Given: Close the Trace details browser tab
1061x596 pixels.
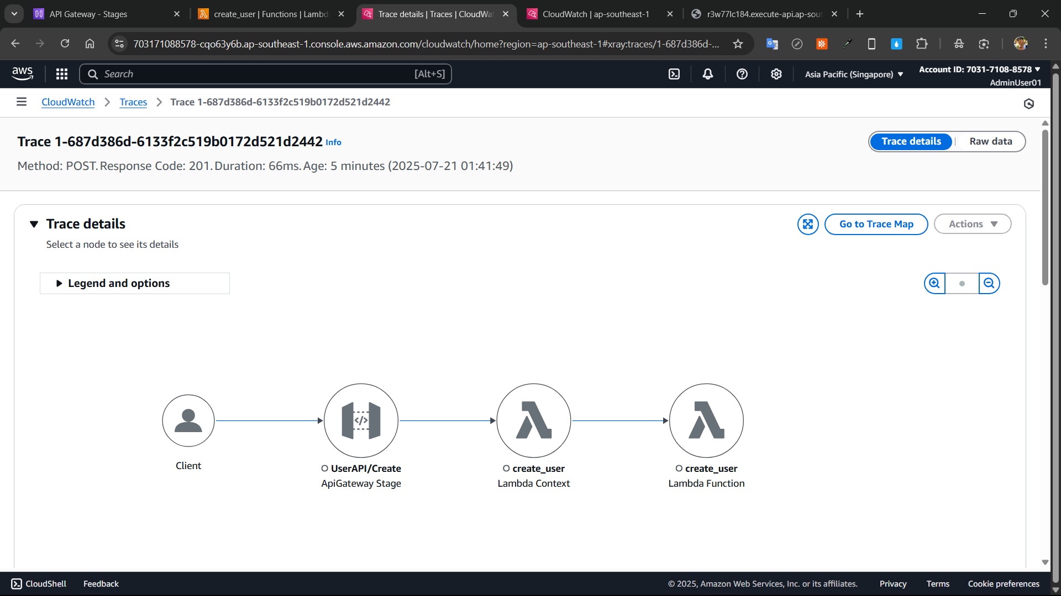Looking at the screenshot, I should (x=506, y=14).
